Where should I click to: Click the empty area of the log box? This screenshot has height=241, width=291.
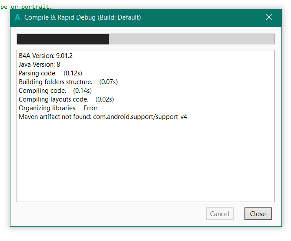pos(145,166)
